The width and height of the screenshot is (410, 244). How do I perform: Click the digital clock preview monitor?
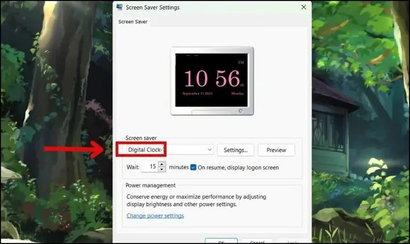click(212, 81)
